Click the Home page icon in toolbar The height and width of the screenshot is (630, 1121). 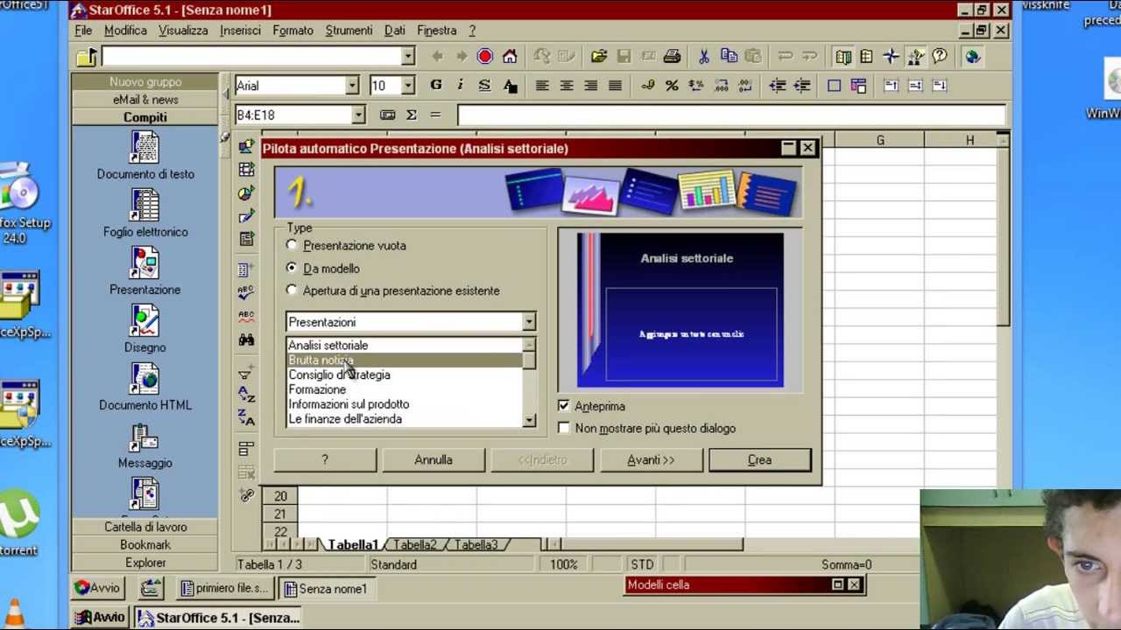click(510, 57)
